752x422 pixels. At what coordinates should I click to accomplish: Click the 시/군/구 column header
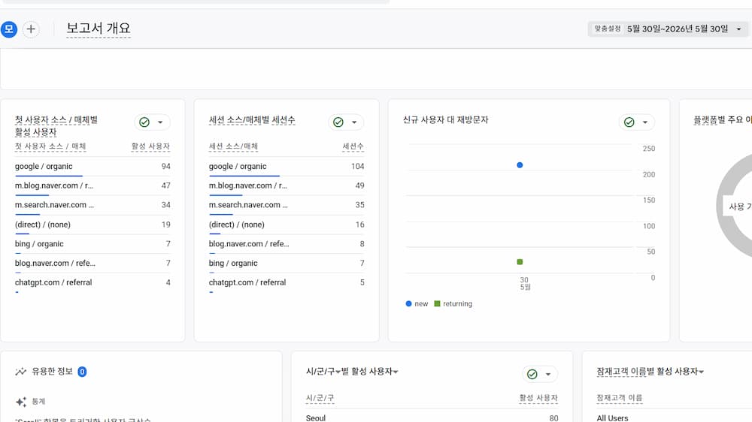(x=320, y=397)
